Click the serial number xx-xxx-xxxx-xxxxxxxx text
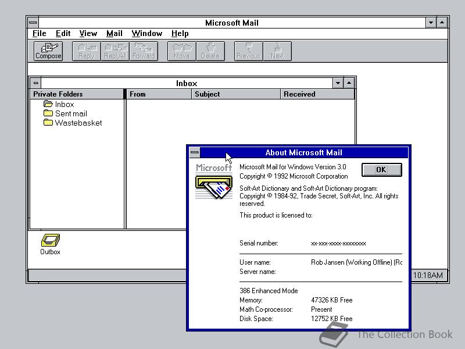The width and height of the screenshot is (465, 349). point(338,243)
